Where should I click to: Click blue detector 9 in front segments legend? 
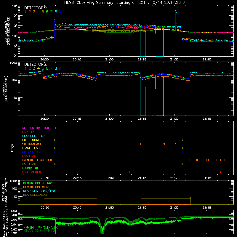pos(60,12)
